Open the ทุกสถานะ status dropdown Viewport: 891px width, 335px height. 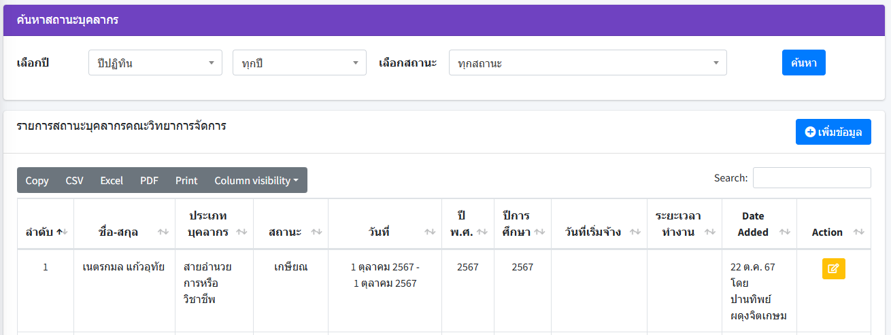pos(588,63)
